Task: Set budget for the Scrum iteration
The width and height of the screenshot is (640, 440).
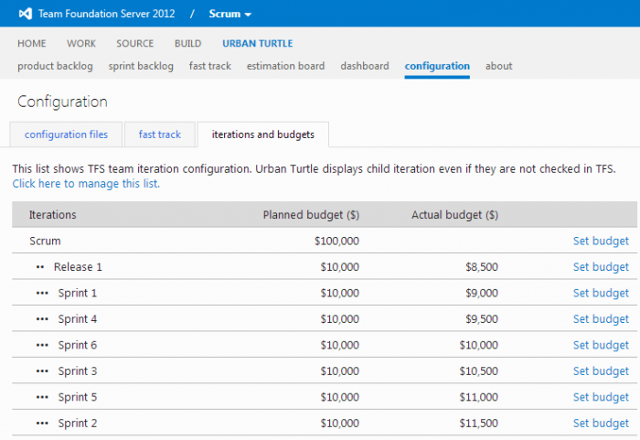Action: point(601,241)
